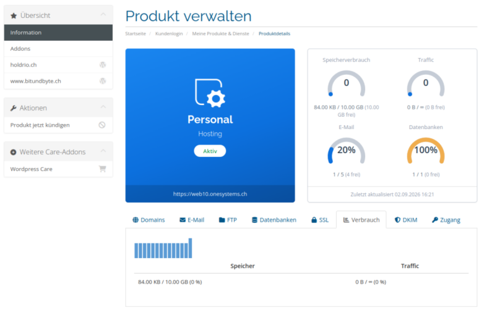Collapse the Übersicht panel chevron

[103, 14]
